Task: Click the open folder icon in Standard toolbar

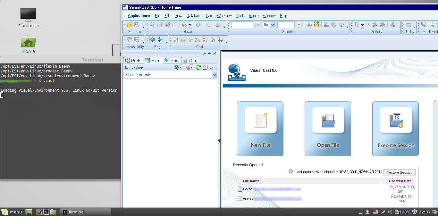Action: click(x=130, y=25)
